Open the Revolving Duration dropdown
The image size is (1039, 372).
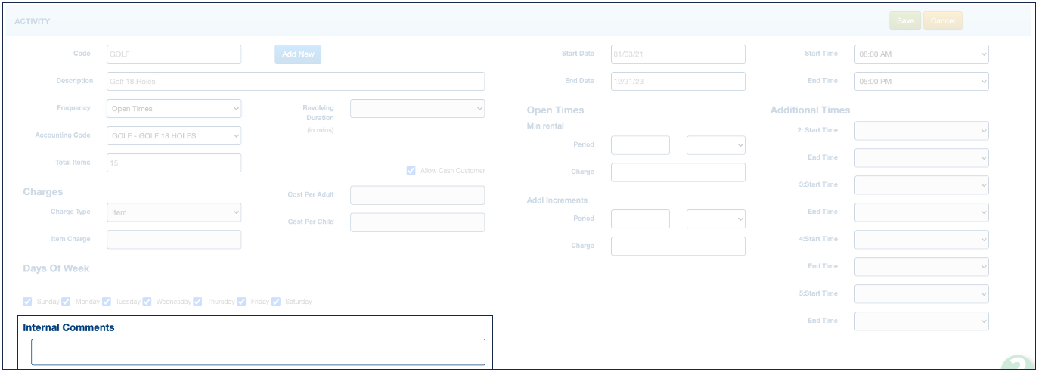[x=417, y=109]
